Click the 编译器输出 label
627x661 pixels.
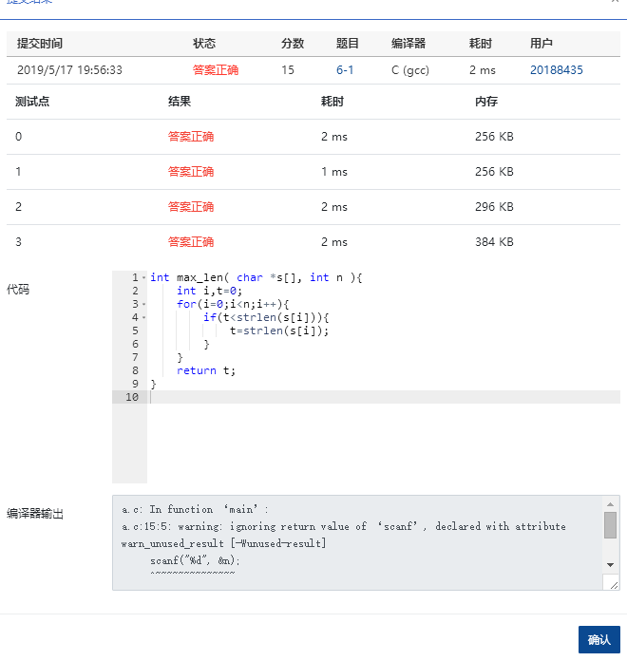(35, 514)
